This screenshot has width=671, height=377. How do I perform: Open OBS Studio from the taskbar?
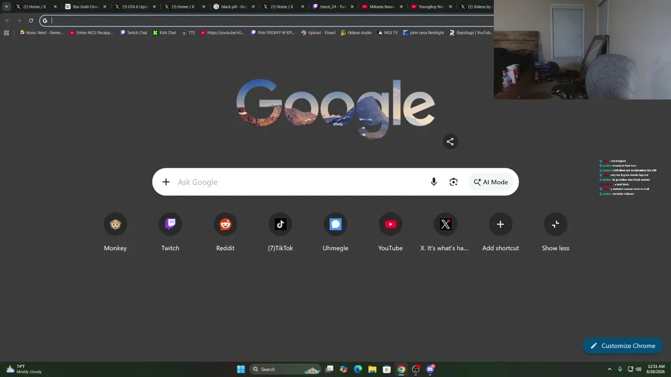tap(416, 369)
